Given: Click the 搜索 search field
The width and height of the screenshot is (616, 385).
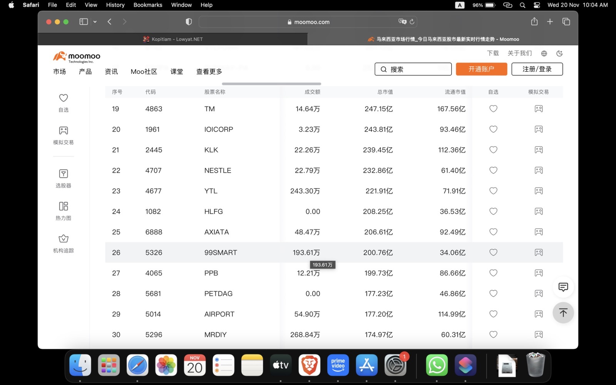Looking at the screenshot, I should 413,69.
